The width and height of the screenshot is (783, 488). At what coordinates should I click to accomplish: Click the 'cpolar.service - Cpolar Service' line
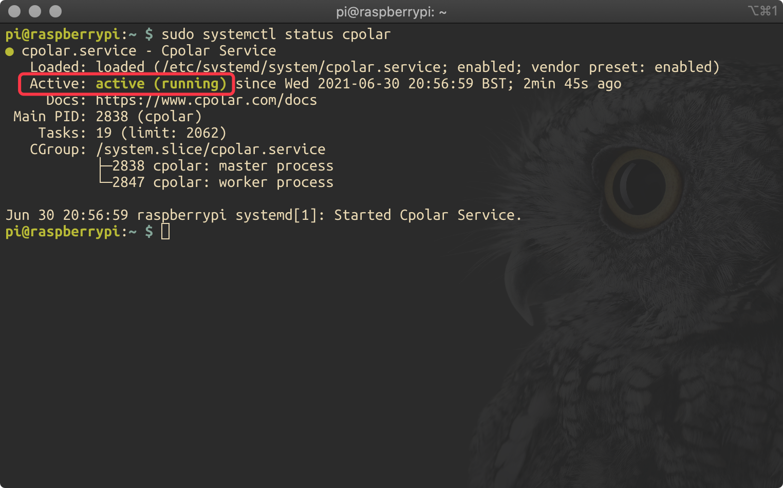(x=148, y=51)
